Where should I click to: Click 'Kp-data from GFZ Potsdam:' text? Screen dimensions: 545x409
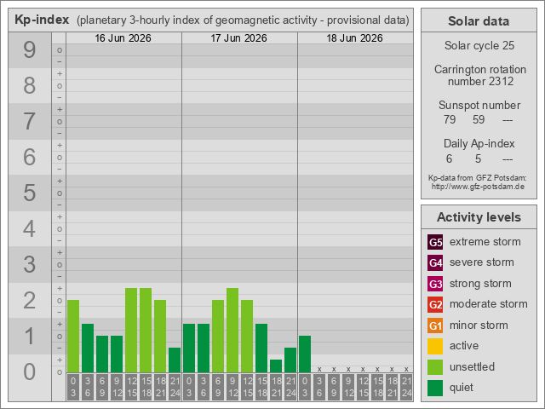477,178
